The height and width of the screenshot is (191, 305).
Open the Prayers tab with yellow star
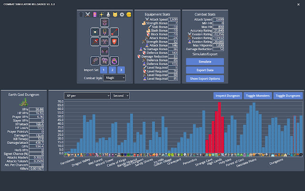pos(102,14)
